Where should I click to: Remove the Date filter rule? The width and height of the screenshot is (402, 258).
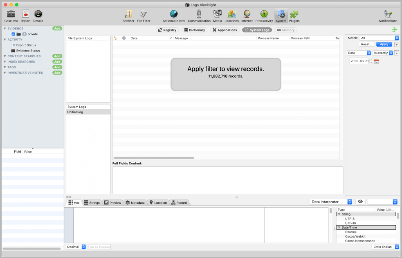click(397, 53)
